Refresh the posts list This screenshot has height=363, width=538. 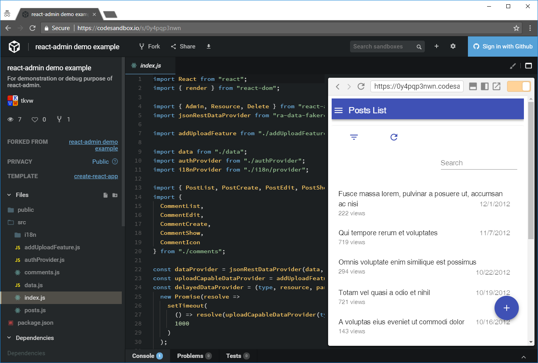[x=394, y=137]
